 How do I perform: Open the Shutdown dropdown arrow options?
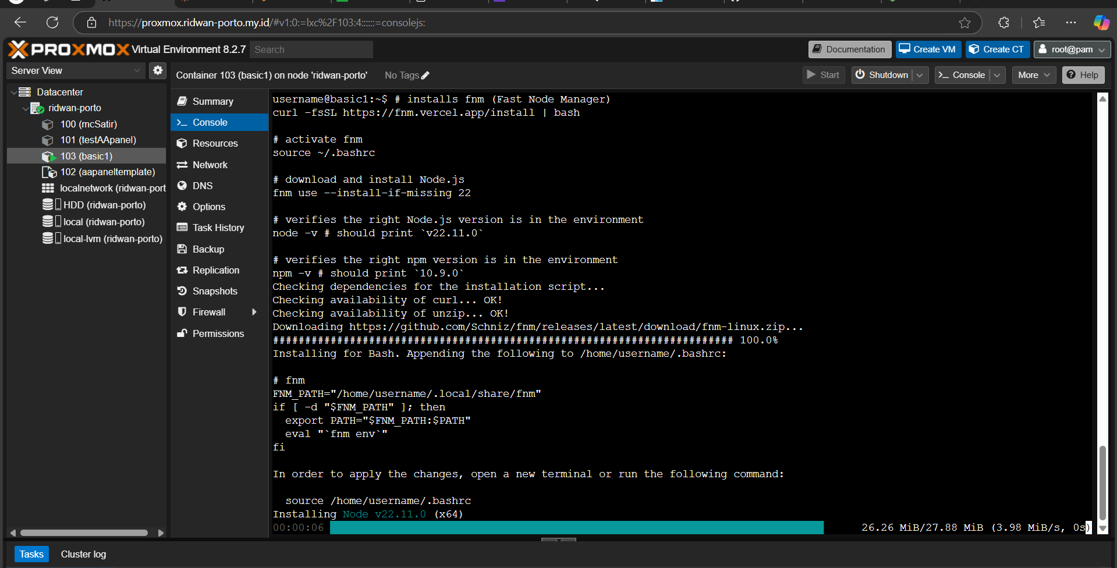pyautogui.click(x=920, y=74)
